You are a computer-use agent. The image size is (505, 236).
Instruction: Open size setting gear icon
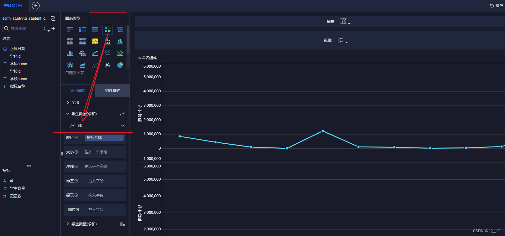coord(76,152)
